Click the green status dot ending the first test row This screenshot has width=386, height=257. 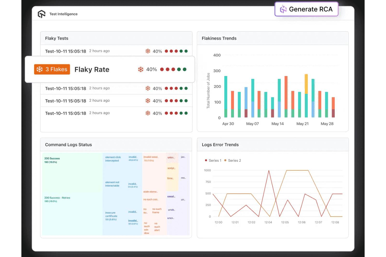[185, 51]
